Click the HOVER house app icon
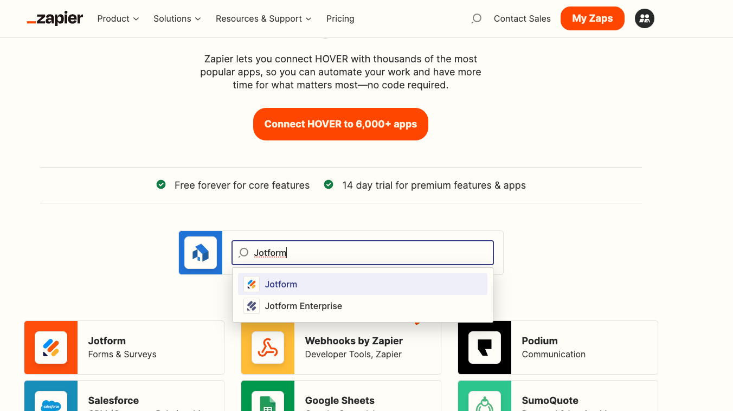 pyautogui.click(x=201, y=253)
